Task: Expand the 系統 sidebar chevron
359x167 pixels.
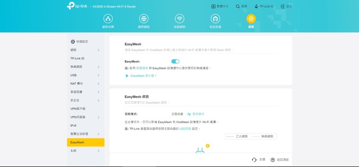Action: tap(98, 151)
